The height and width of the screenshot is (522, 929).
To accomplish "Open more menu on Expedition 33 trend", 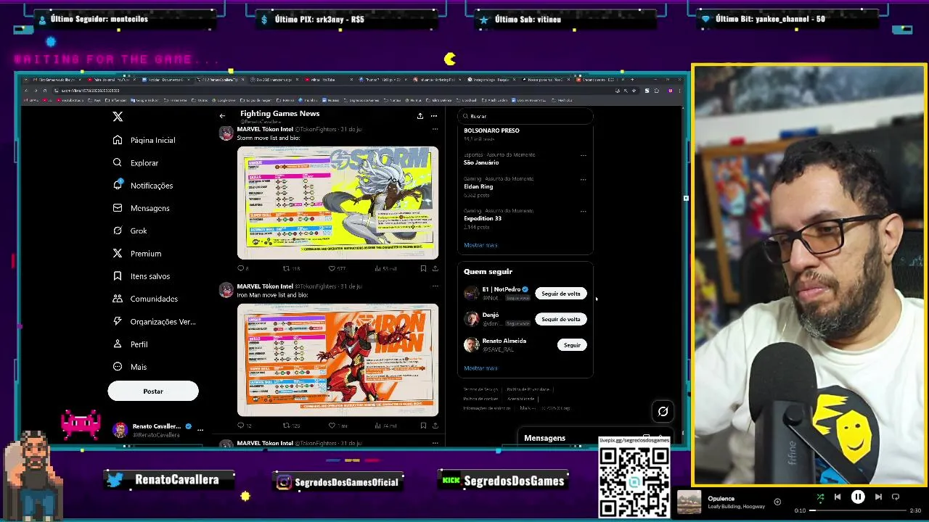I will 583,211.
